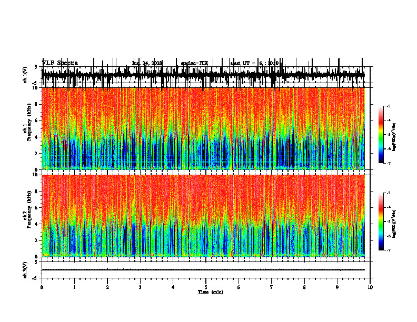Click the -5 tick on ch.3(V) axis
Image resolution: width=417 pixels, height=322 pixels.
click(36, 278)
